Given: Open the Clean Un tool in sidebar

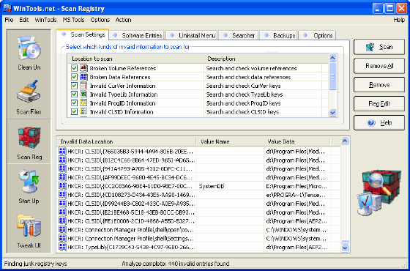Looking at the screenshot, I should pos(29,52).
